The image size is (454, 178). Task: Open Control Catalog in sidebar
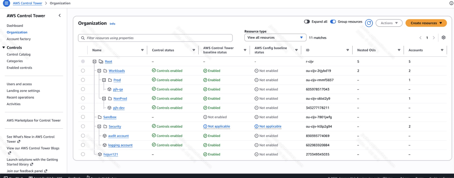click(18, 55)
